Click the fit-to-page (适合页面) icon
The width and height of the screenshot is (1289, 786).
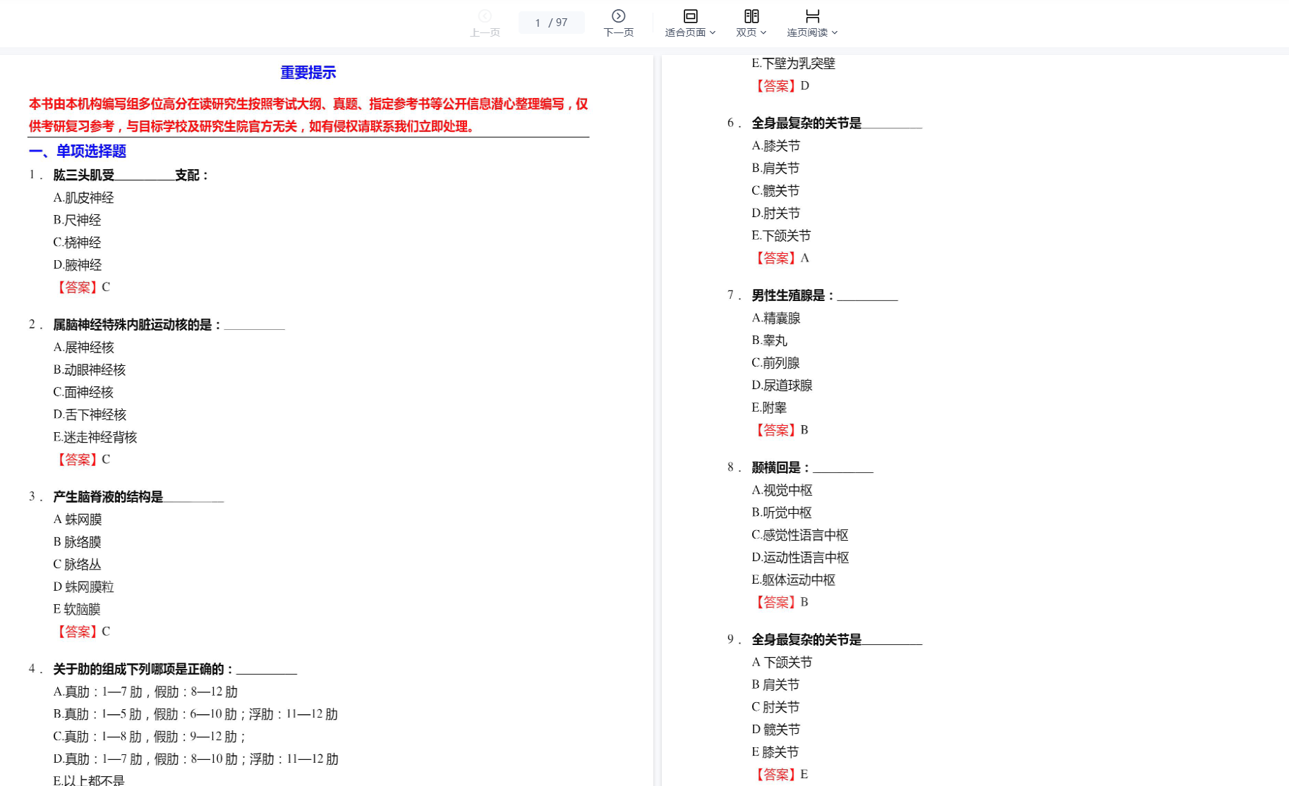point(690,16)
